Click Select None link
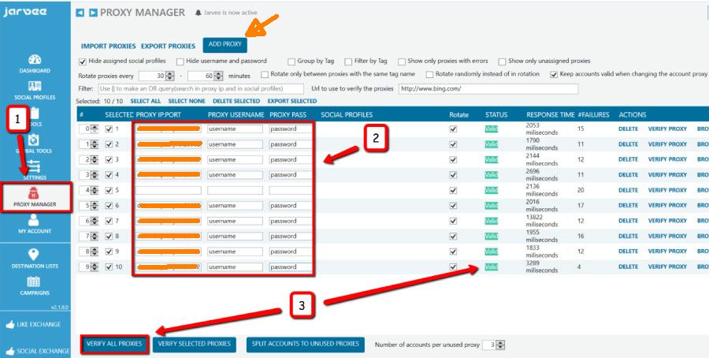Screen dimensions: 709x358 tap(187, 101)
